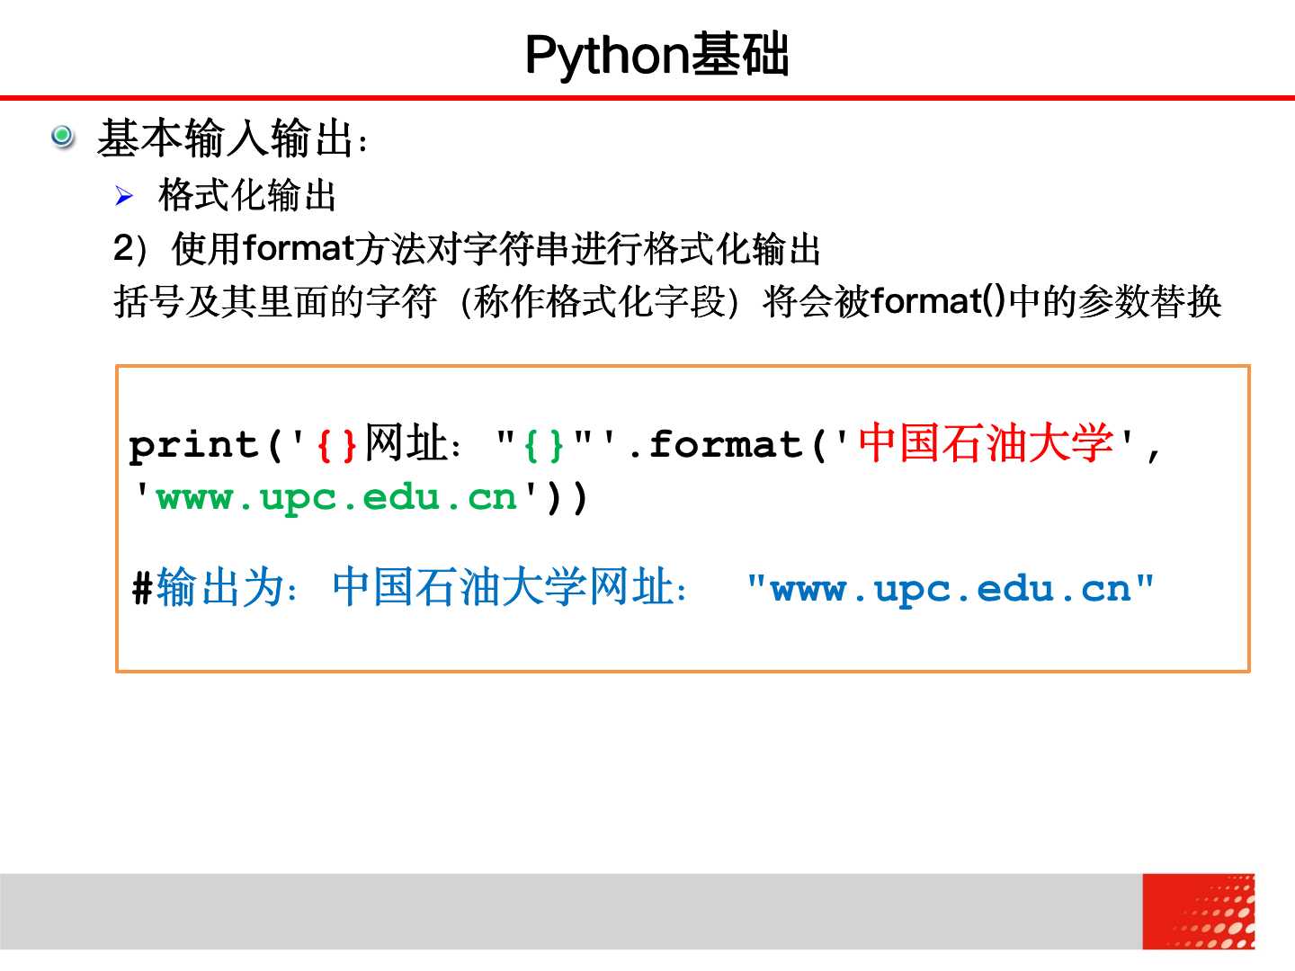Click the word "print" in the code box
This screenshot has width=1295, height=971.
pyautogui.click(x=194, y=446)
